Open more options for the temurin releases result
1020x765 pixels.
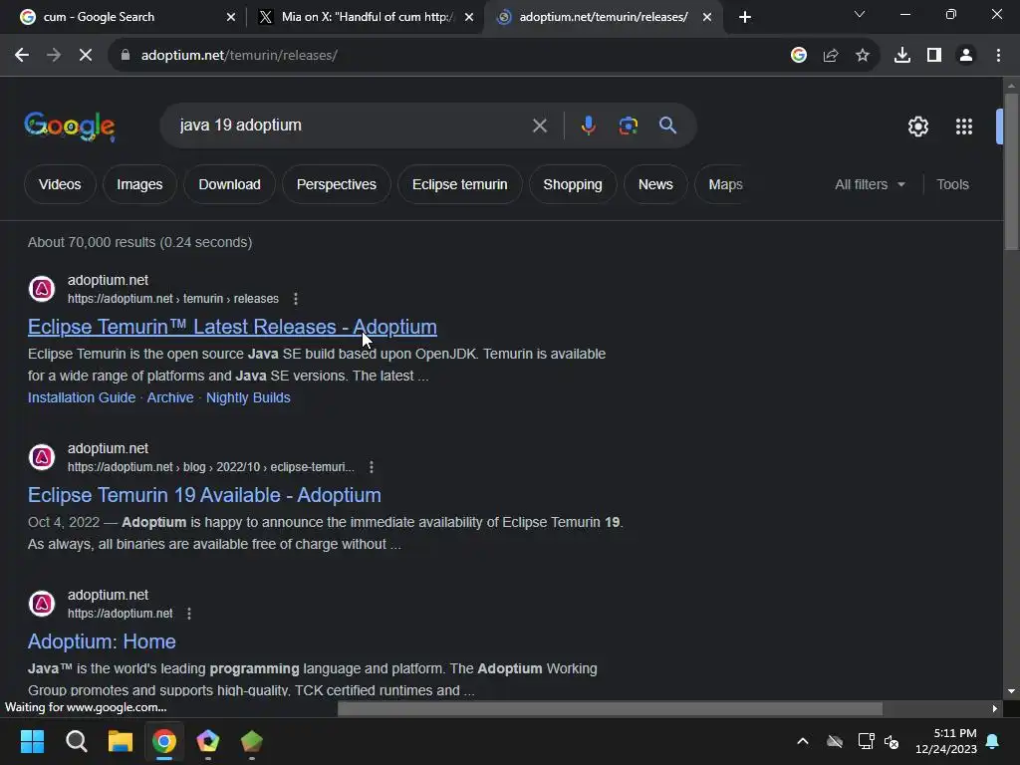(x=296, y=299)
